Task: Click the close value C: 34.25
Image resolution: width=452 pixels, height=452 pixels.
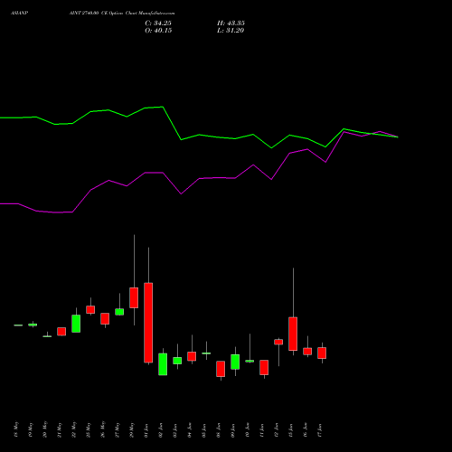Action: (x=158, y=23)
